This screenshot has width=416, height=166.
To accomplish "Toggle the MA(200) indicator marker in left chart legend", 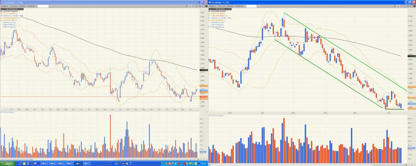I will pos(1,12).
